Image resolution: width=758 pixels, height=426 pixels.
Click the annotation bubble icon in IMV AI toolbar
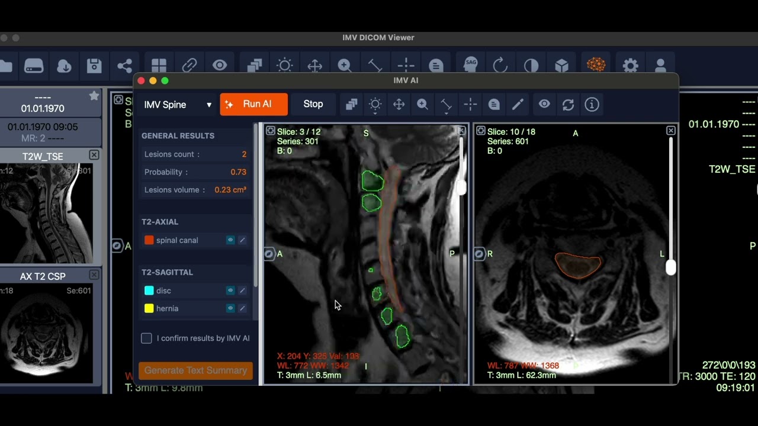pyautogui.click(x=494, y=105)
